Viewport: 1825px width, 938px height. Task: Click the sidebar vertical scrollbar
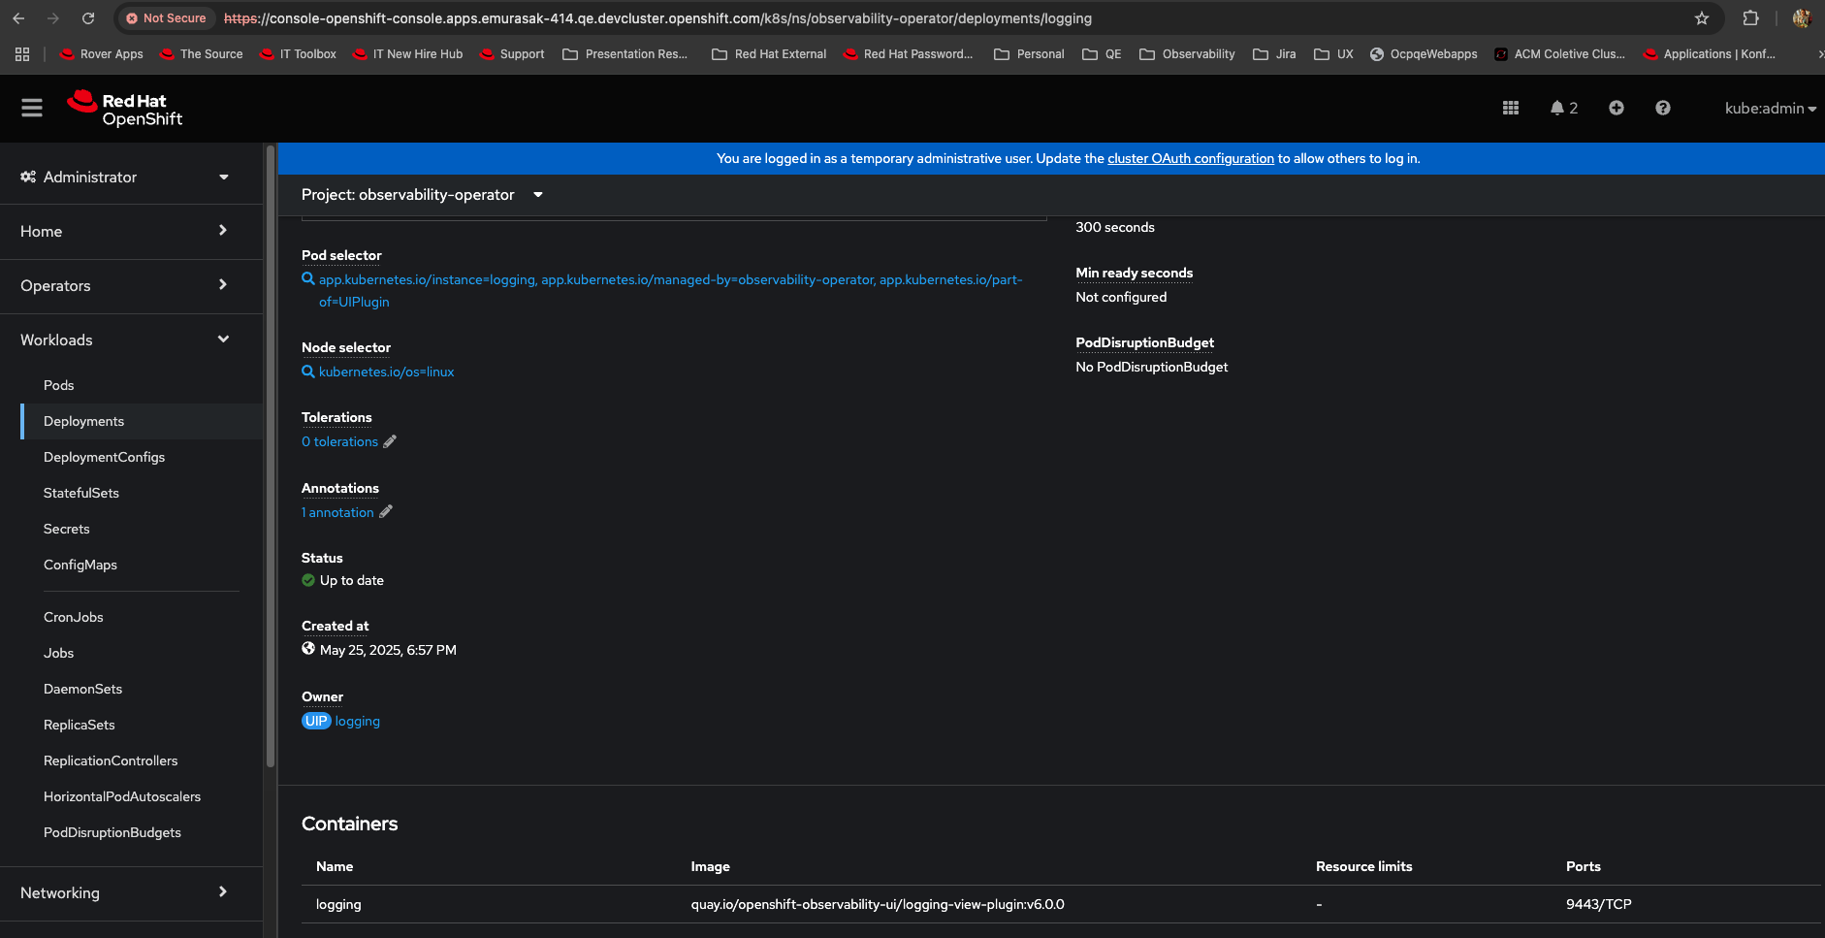271,456
